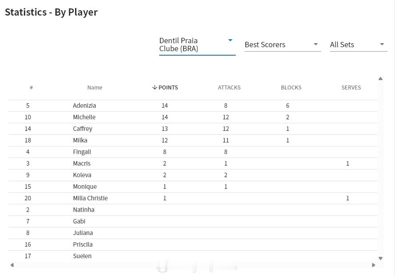395x276 pixels.
Task: Sort table by ATTACKS column
Action: click(229, 88)
